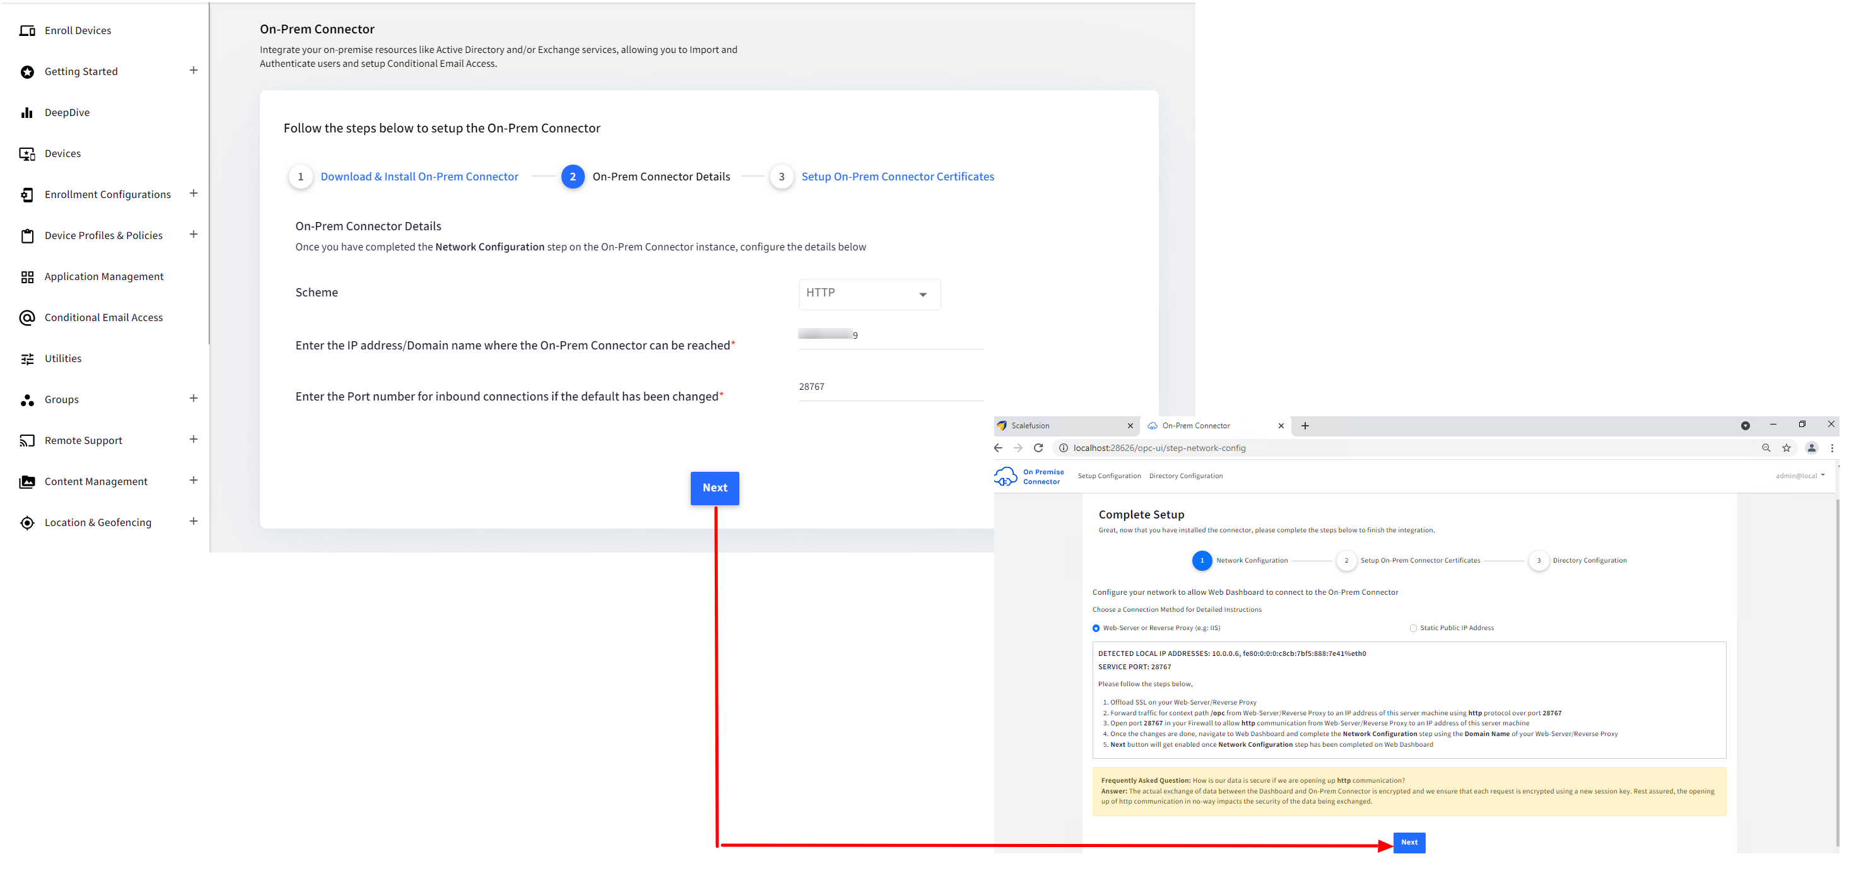Click the site info icon in address bar
This screenshot has width=1861, height=878.
click(1064, 448)
